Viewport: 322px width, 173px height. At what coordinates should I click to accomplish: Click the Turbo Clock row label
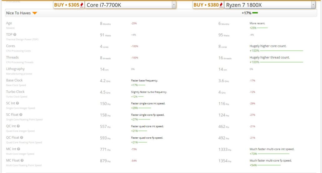click(x=15, y=92)
